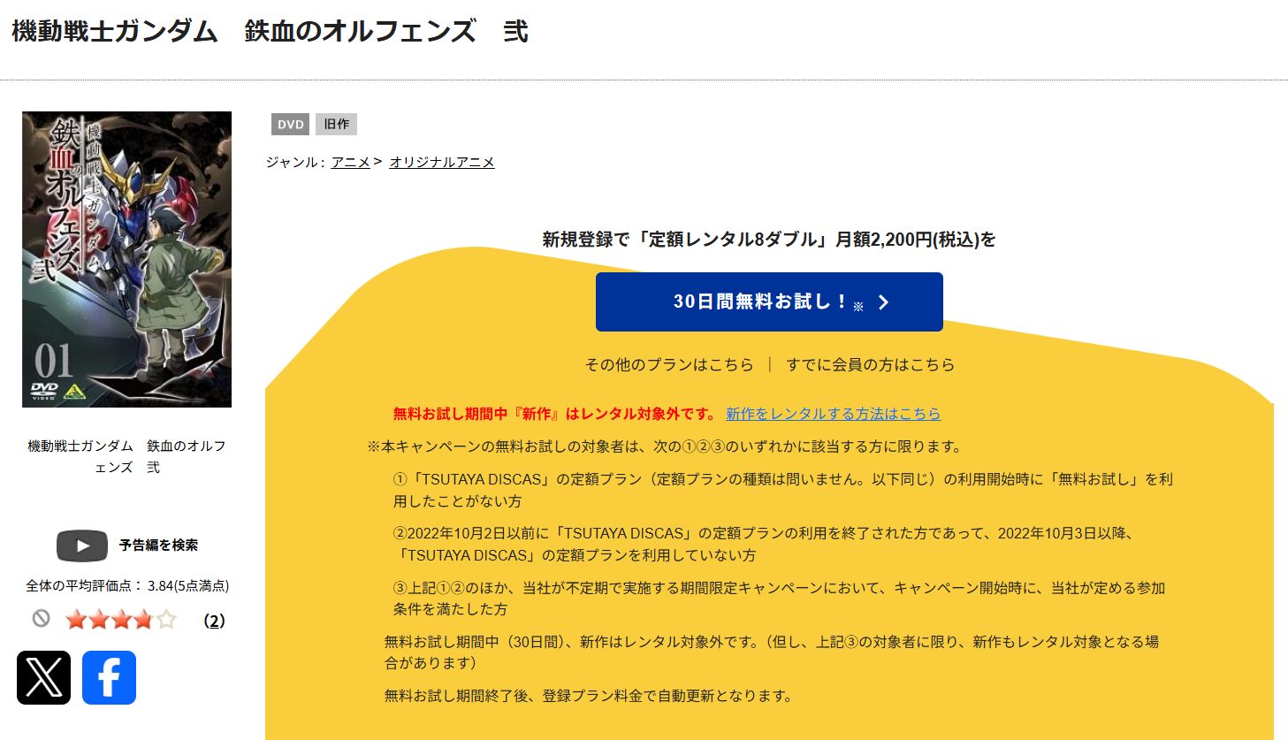Open すでに会員の方はこちら member link
This screenshot has width=1288, height=740.
(871, 364)
